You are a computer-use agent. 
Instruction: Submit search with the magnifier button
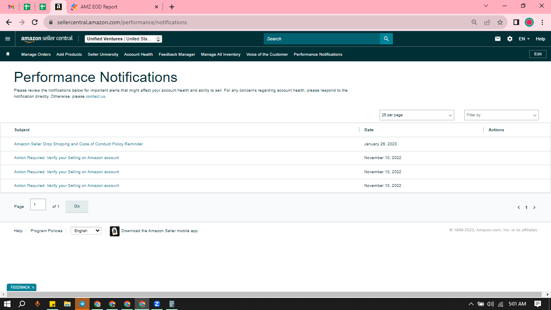click(386, 39)
